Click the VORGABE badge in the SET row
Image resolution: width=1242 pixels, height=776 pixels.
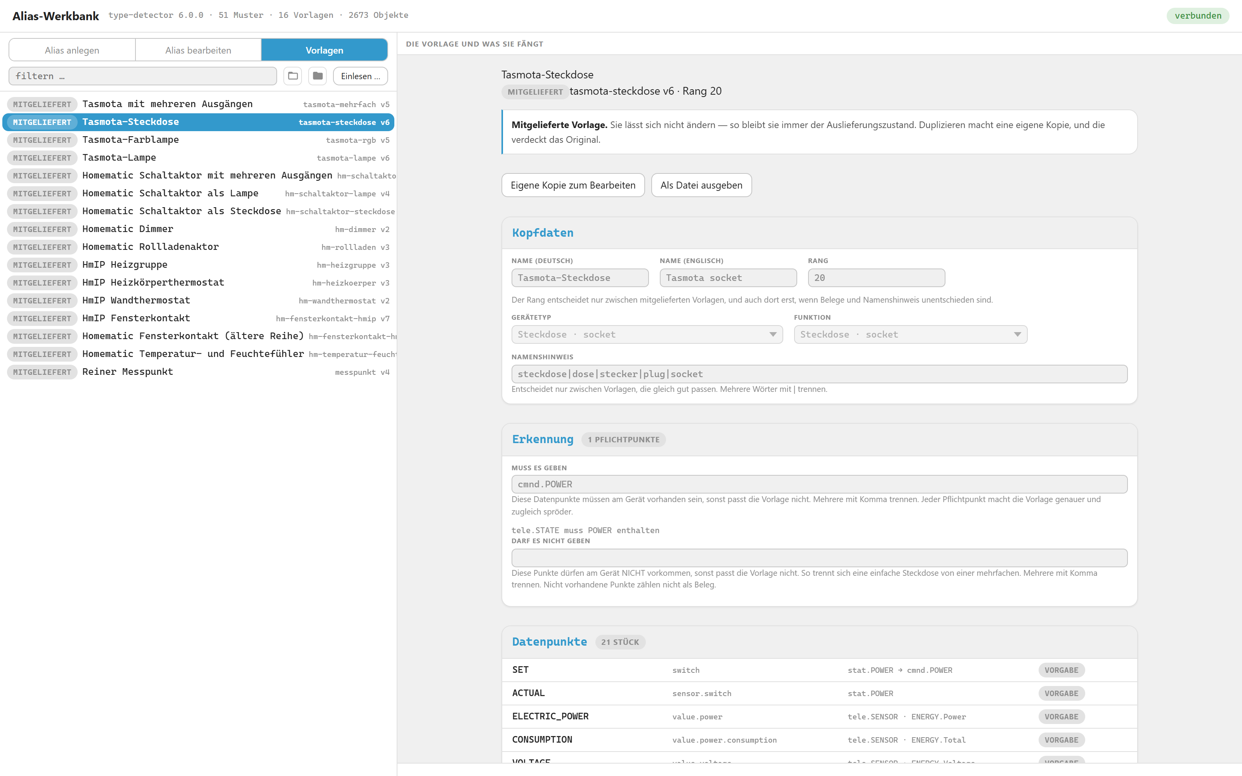[1062, 670]
